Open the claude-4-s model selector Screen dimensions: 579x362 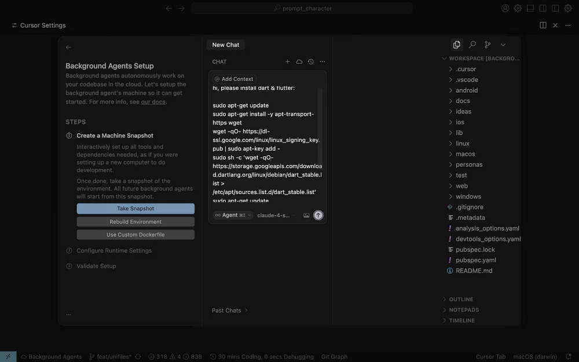pos(276,215)
